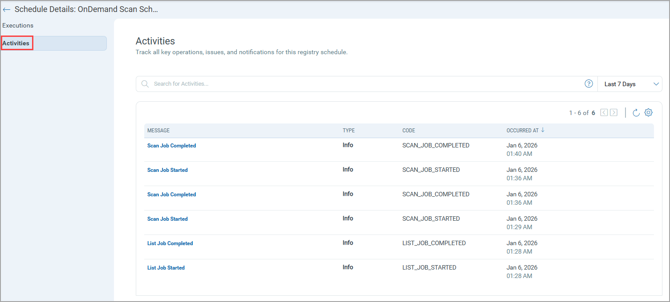Open Scan Job Completed from 01:36 AM
670x302 pixels.
coord(171,195)
